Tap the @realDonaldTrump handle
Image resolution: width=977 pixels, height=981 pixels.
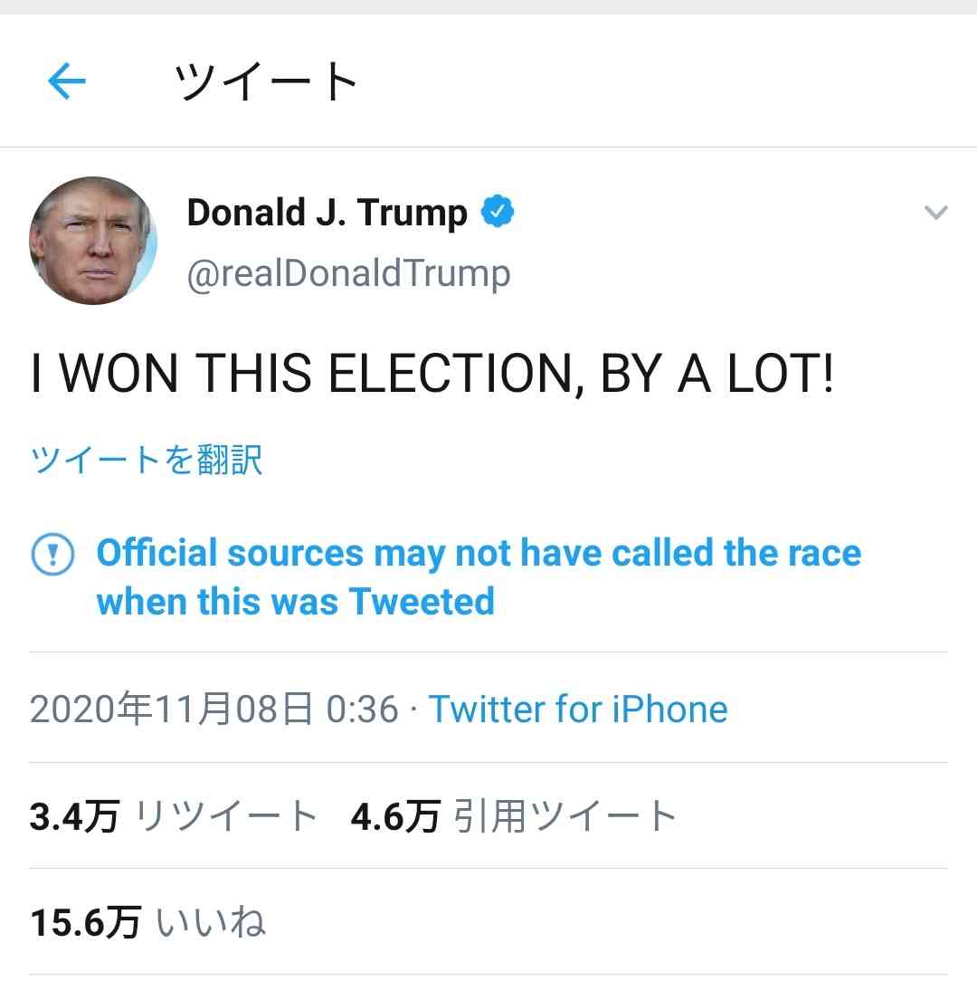click(348, 273)
